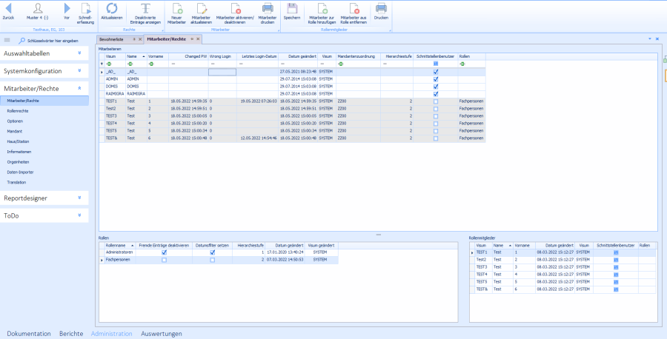This screenshot has height=339, width=667.
Task: Click the Aktualisieren refresh icon
Action: [x=111, y=8]
